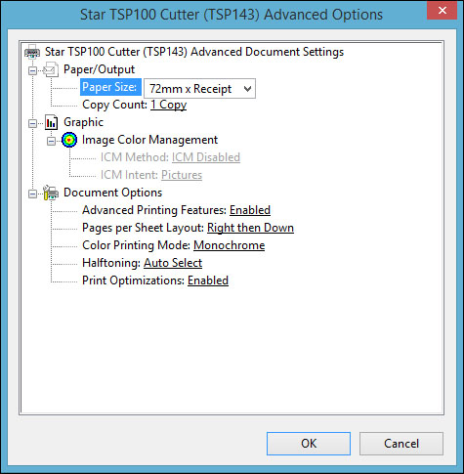Click the Auto Select halftoning value

click(173, 263)
